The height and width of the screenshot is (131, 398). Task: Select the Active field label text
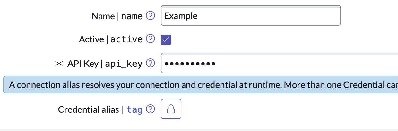click(91, 39)
